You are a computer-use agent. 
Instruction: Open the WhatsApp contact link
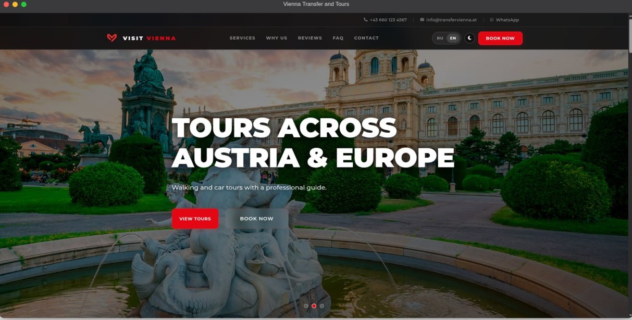click(504, 20)
